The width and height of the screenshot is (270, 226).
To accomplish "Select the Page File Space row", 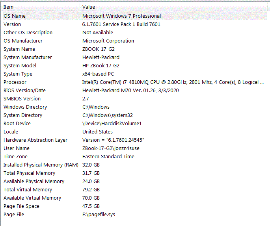I will coord(134,206).
